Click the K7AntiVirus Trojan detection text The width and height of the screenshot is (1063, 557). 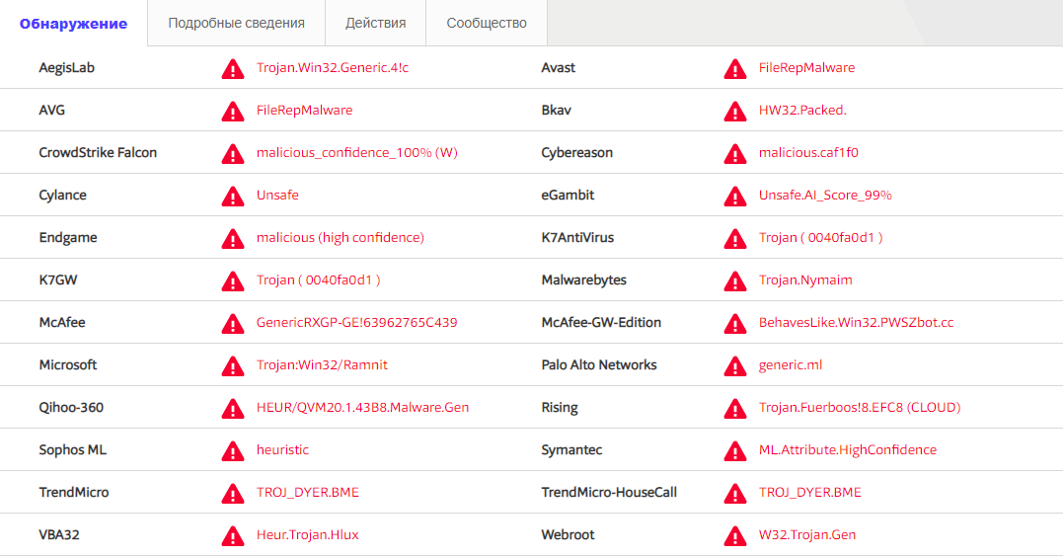coord(820,238)
